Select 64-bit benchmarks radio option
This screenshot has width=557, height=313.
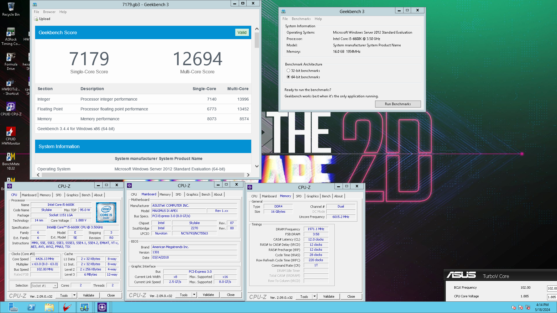[288, 77]
